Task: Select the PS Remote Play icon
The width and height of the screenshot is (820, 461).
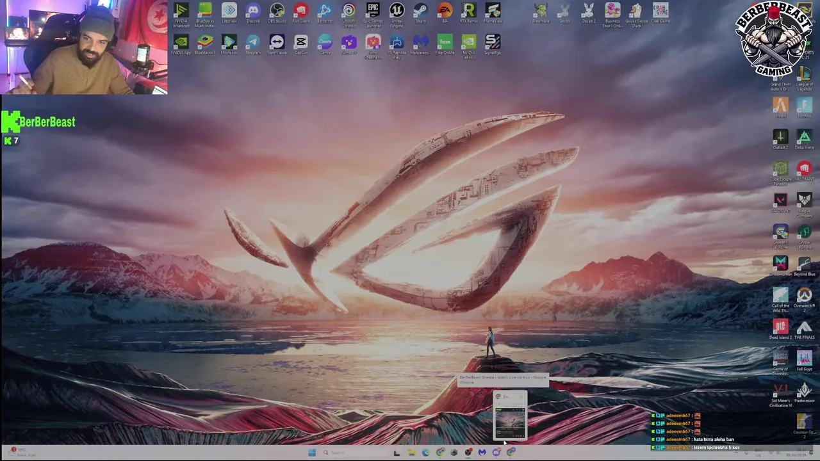Action: [397, 47]
